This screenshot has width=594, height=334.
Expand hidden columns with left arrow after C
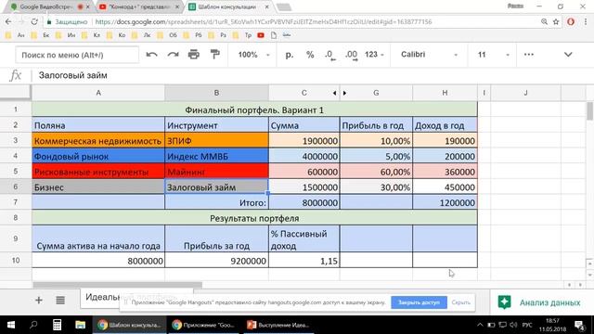(x=334, y=93)
